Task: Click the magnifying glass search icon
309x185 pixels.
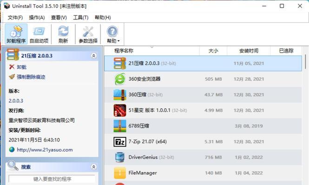Action: pyautogui.click(x=13, y=166)
